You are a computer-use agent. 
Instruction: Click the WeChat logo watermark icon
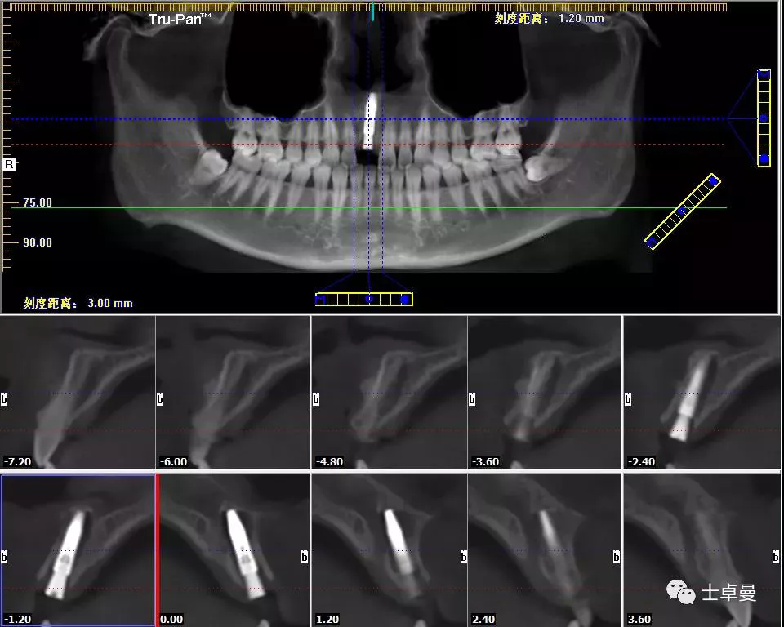point(682,593)
